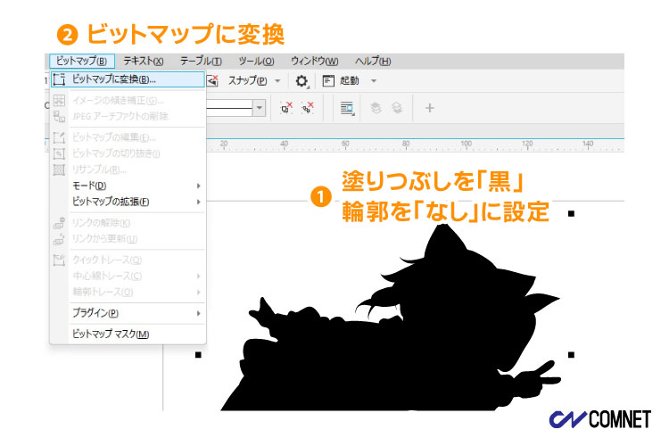Open the モード(D) submenu
669x446 pixels.
[x=128, y=186]
